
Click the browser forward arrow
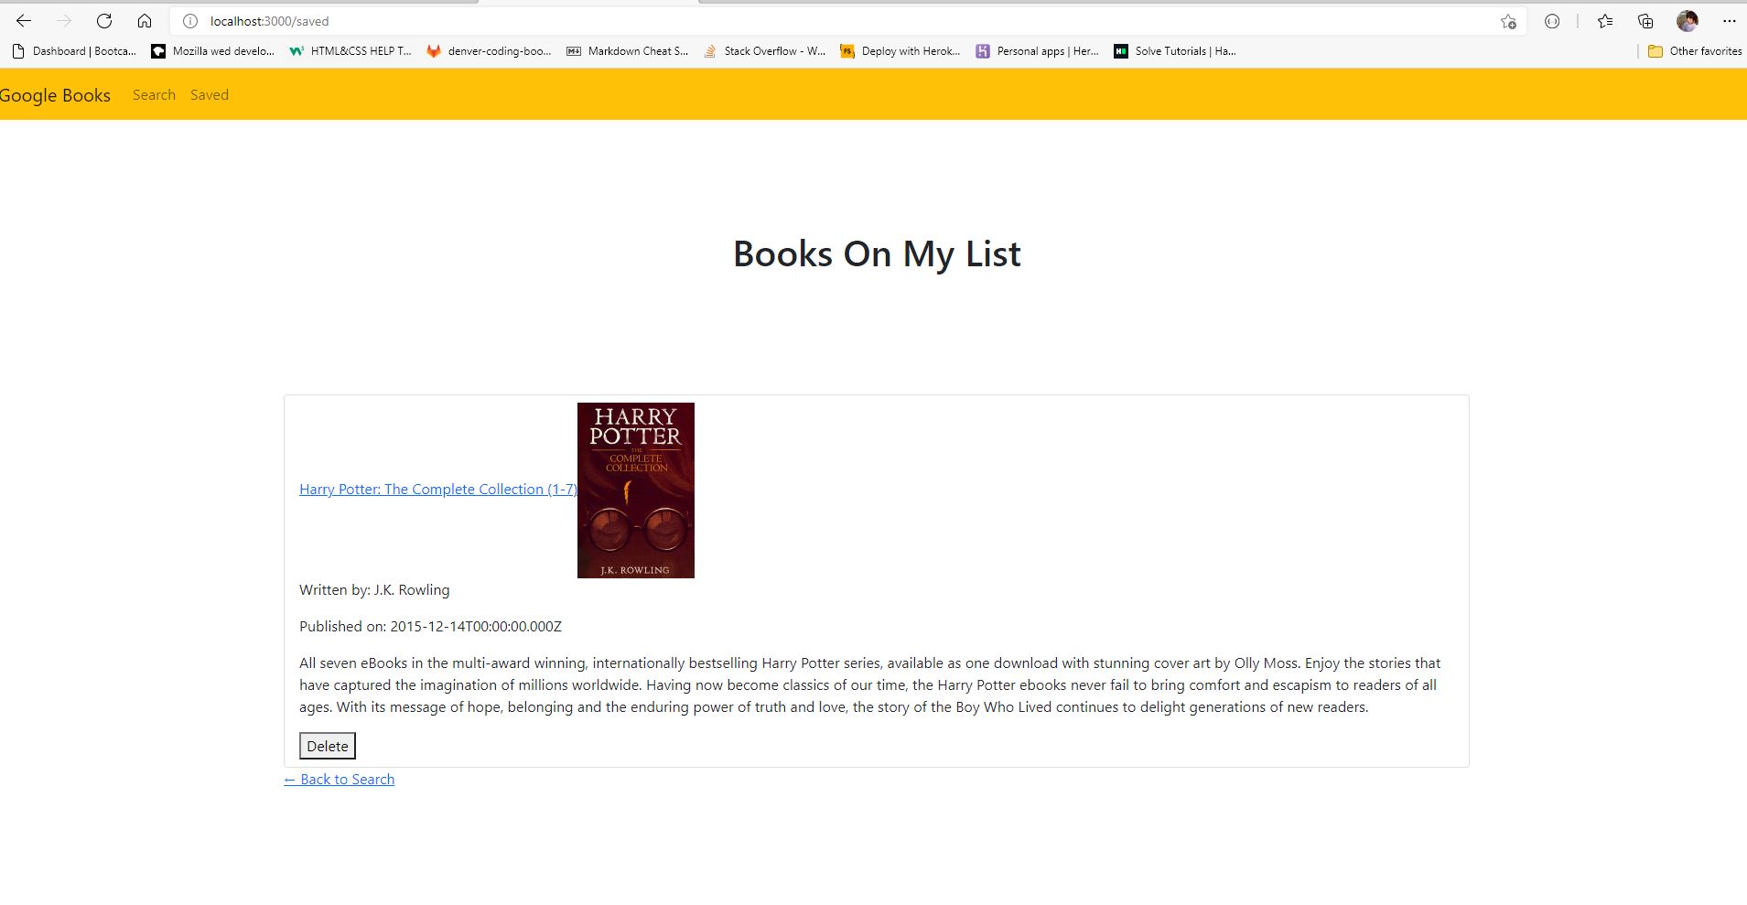pyautogui.click(x=64, y=21)
